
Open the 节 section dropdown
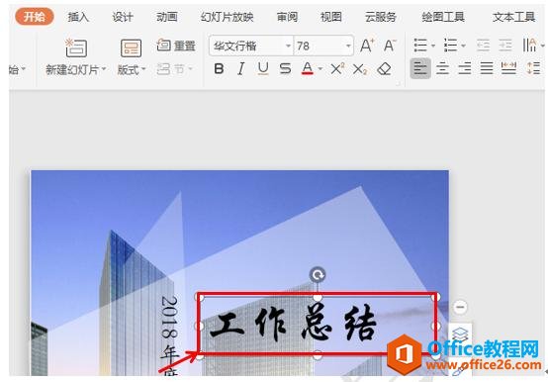(x=175, y=69)
